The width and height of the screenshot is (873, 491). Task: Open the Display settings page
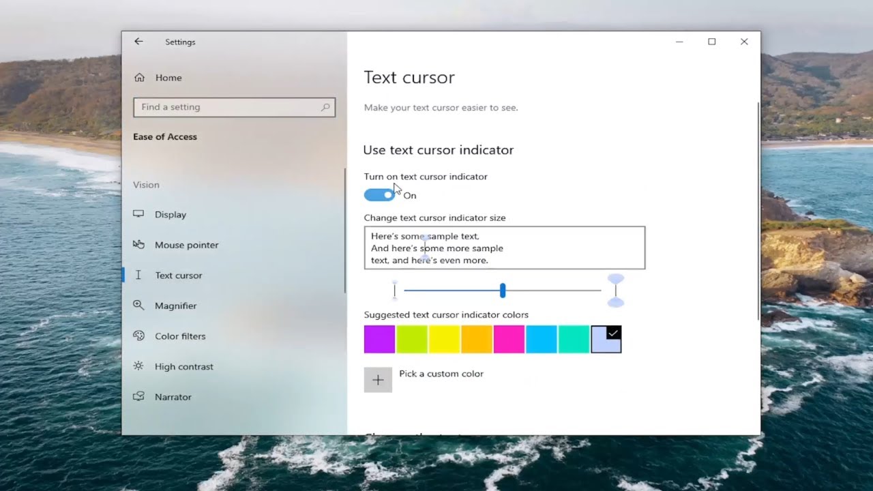tap(171, 214)
